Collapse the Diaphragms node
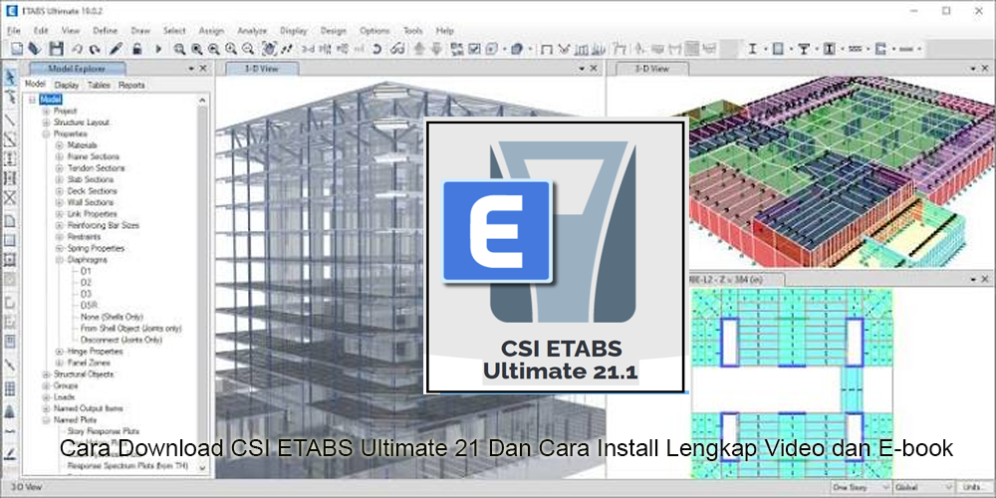 pos(59,260)
